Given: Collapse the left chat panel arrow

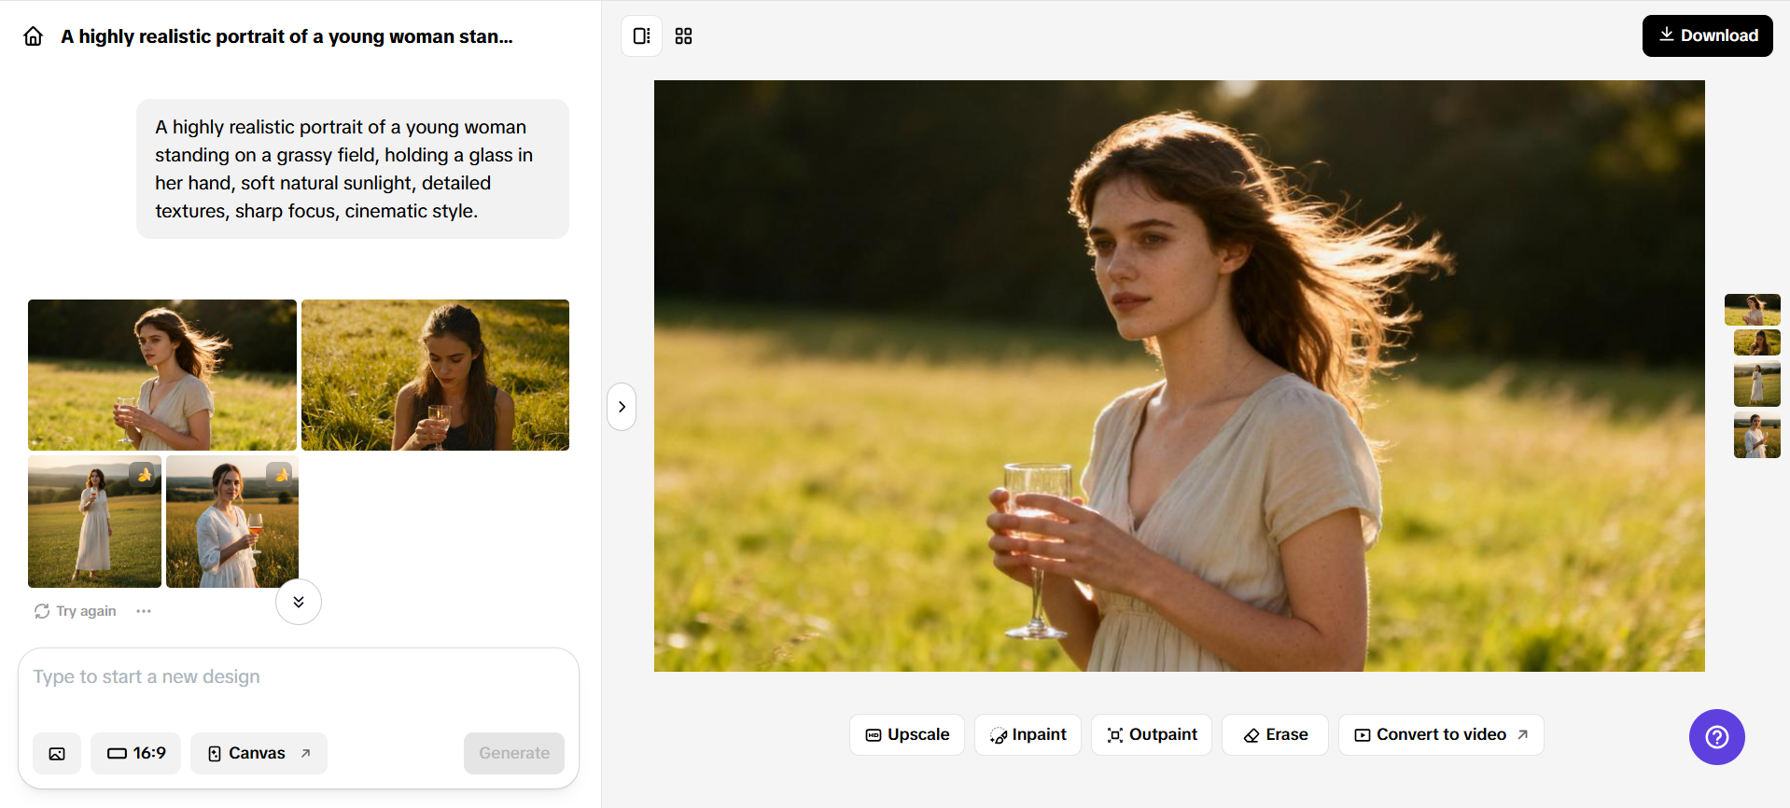Looking at the screenshot, I should click(622, 407).
